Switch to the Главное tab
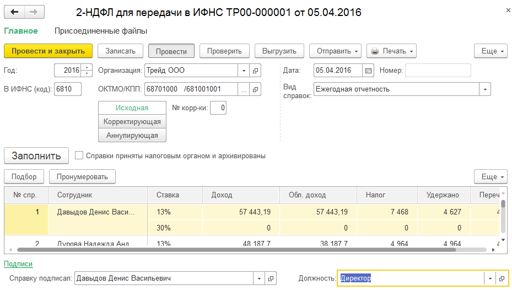The width and height of the screenshot is (512, 290). click(x=21, y=31)
